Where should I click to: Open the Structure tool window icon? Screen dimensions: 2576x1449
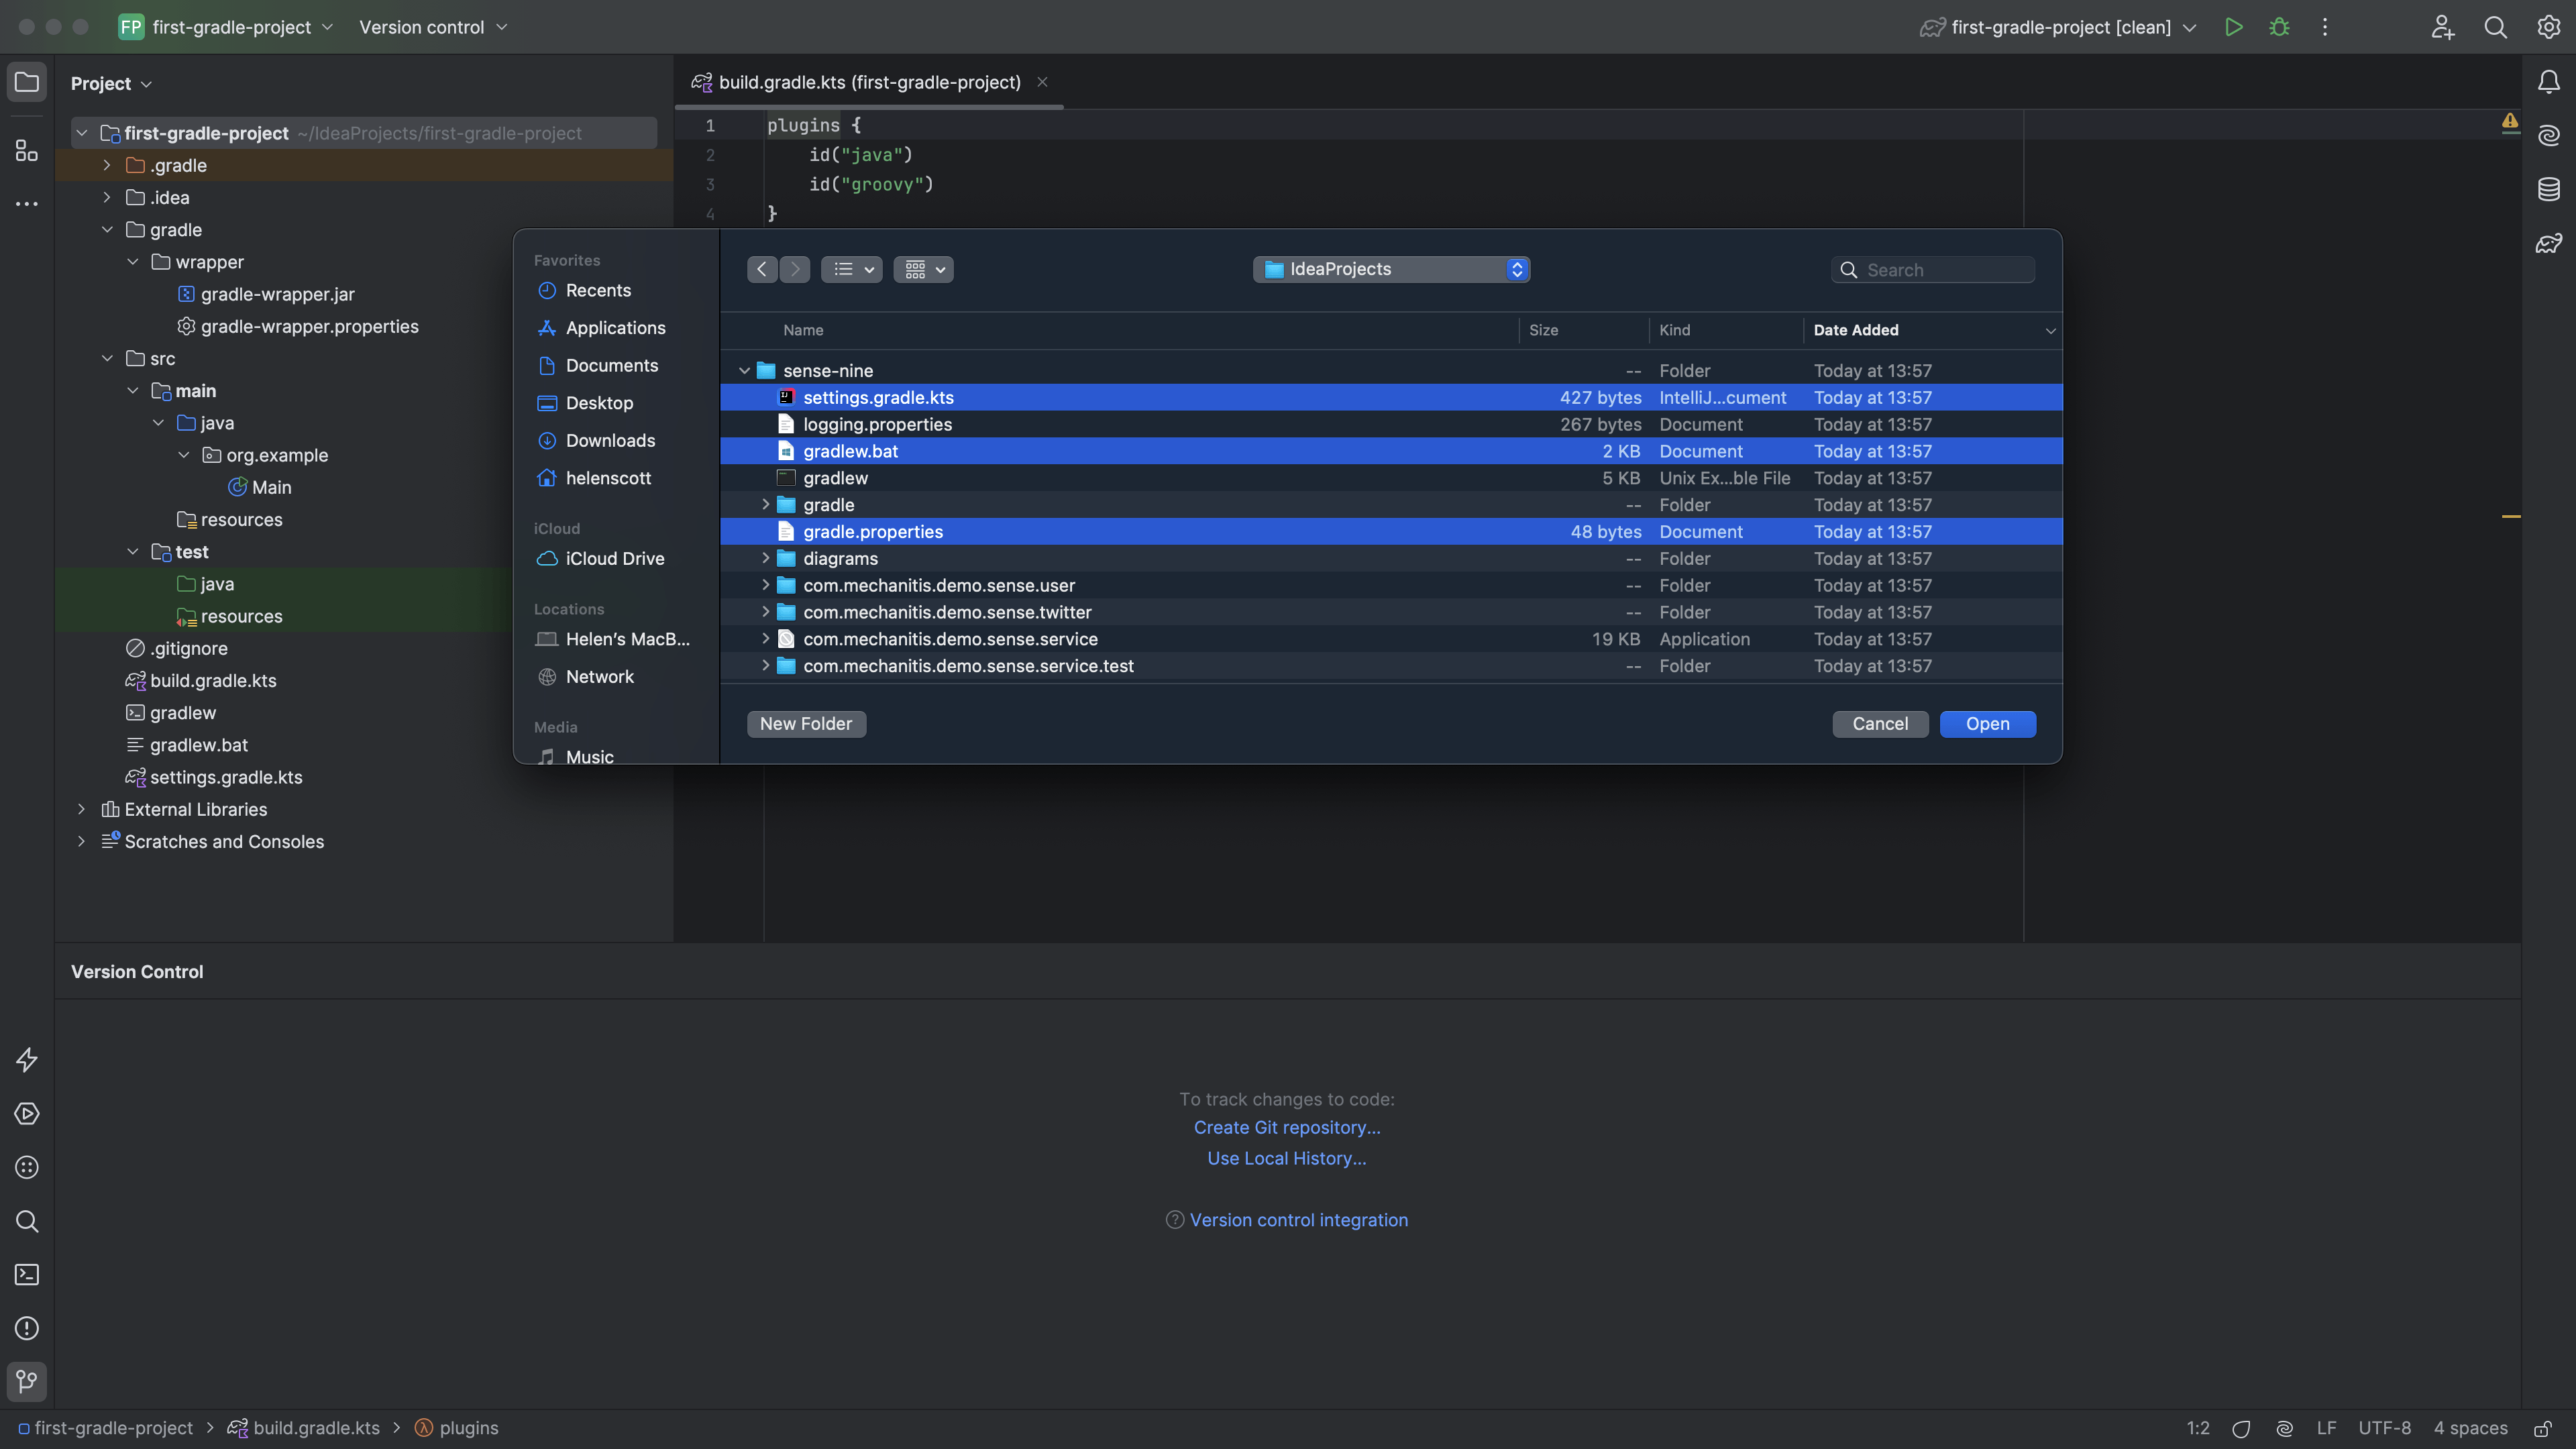click(x=27, y=151)
